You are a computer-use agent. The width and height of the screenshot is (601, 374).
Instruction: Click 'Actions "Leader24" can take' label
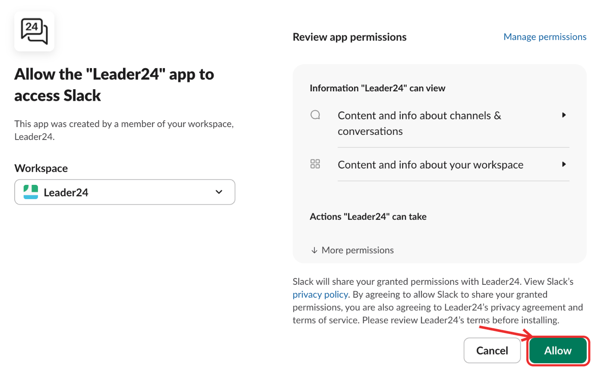[x=368, y=217]
